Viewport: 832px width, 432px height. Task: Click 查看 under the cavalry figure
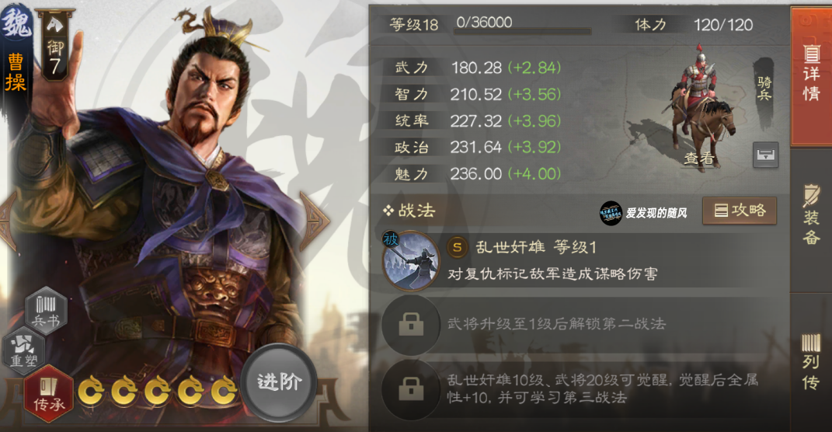click(x=699, y=159)
